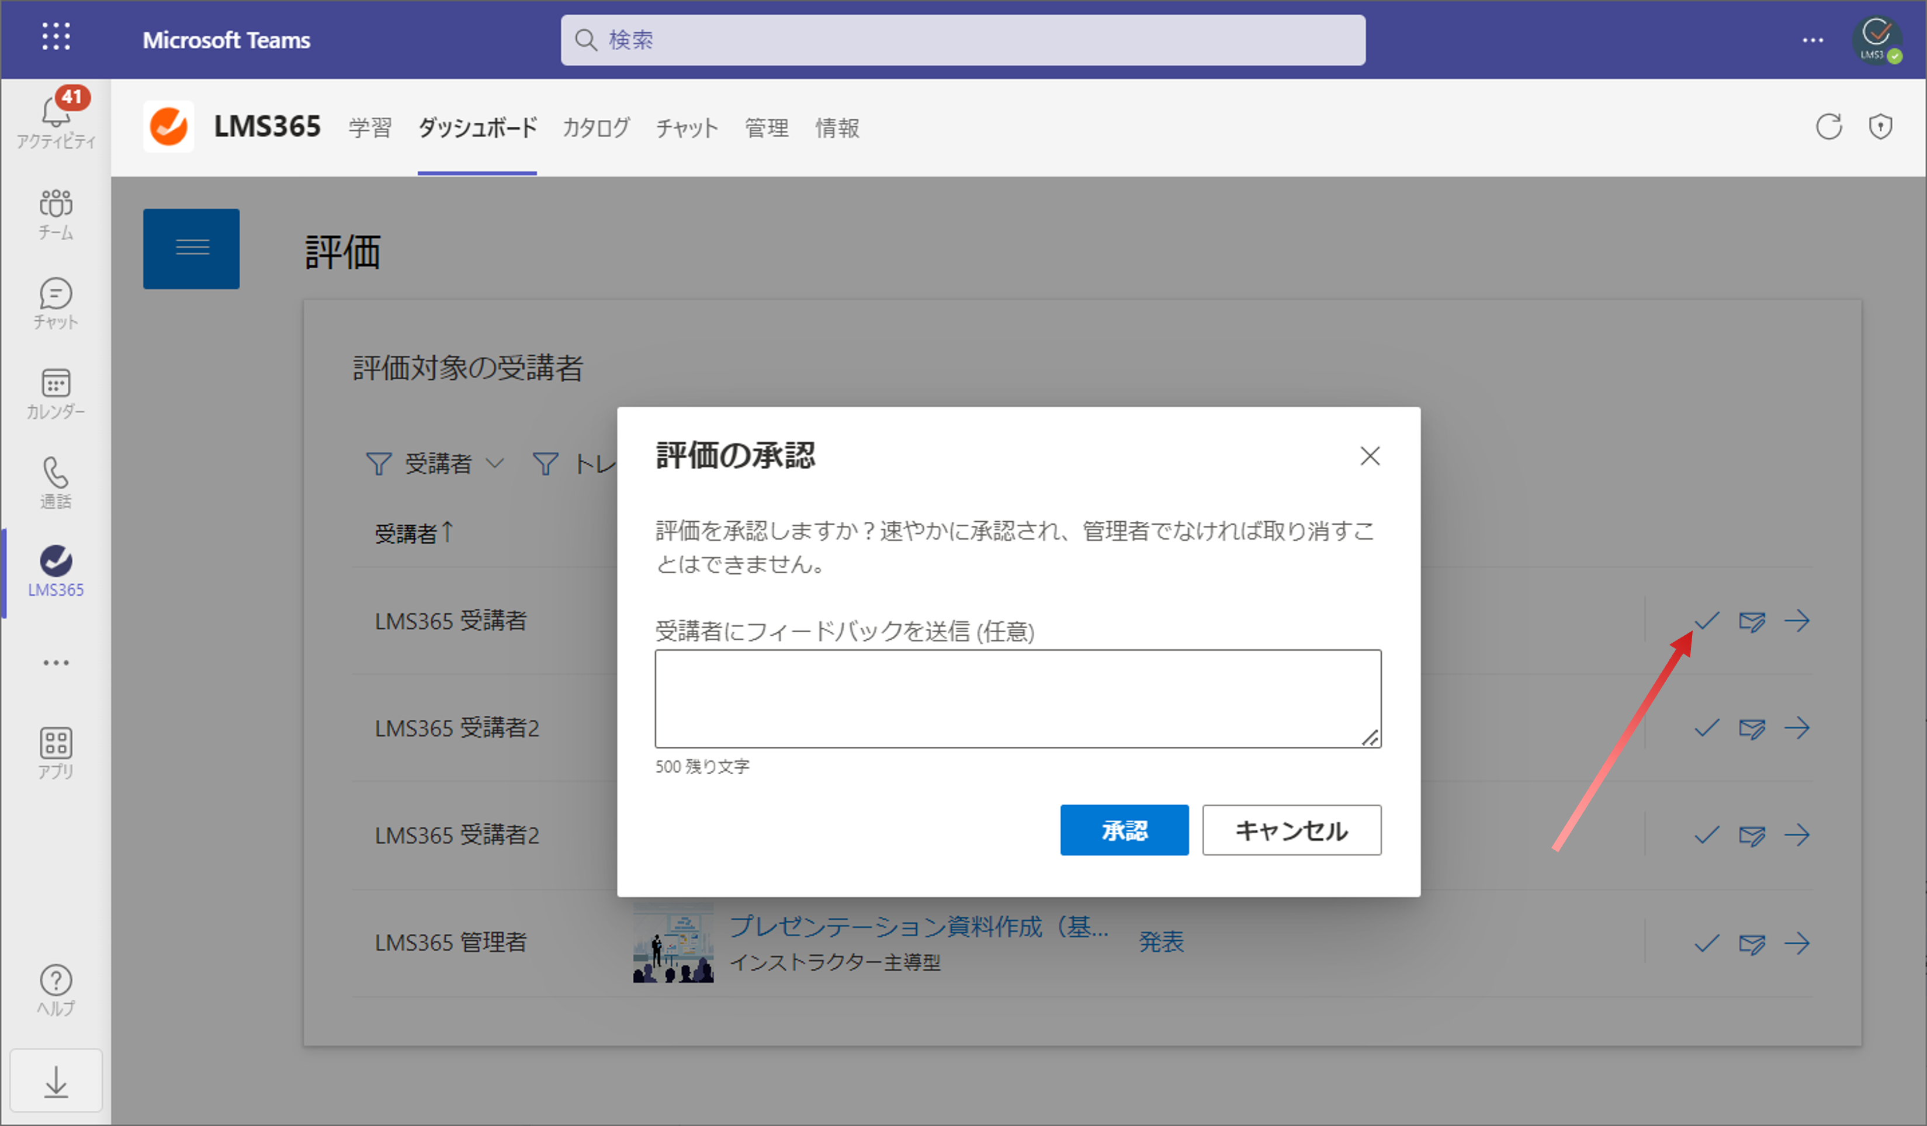Send feedback envelope for the LMS365 受講者 row

[x=1752, y=621]
